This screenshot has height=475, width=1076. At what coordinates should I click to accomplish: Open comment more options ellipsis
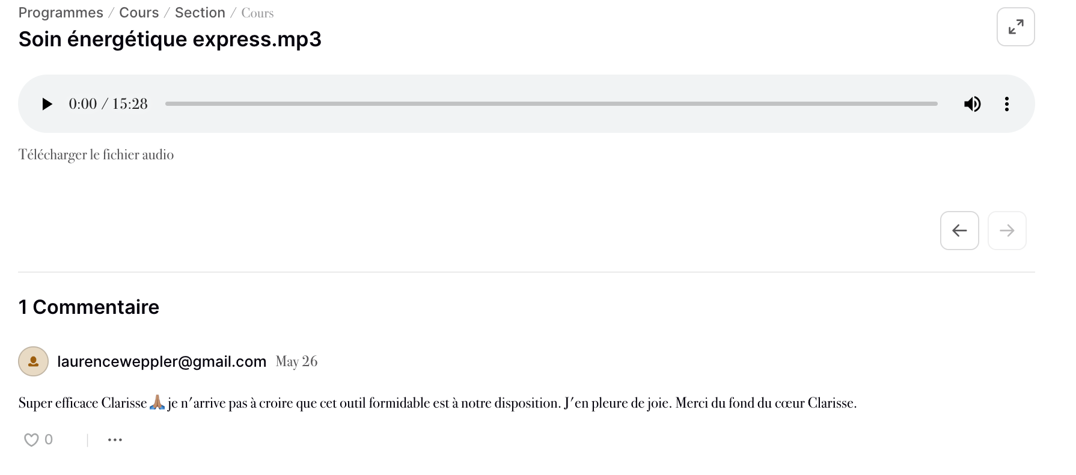(x=115, y=440)
